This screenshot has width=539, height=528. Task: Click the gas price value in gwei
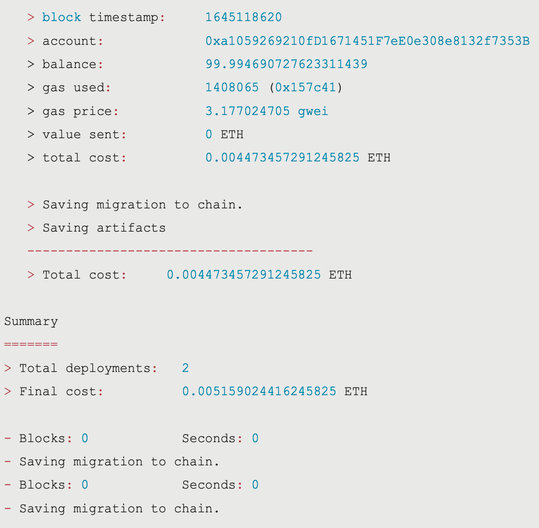(267, 111)
